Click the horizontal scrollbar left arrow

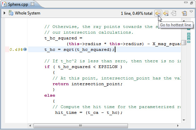(30, 126)
